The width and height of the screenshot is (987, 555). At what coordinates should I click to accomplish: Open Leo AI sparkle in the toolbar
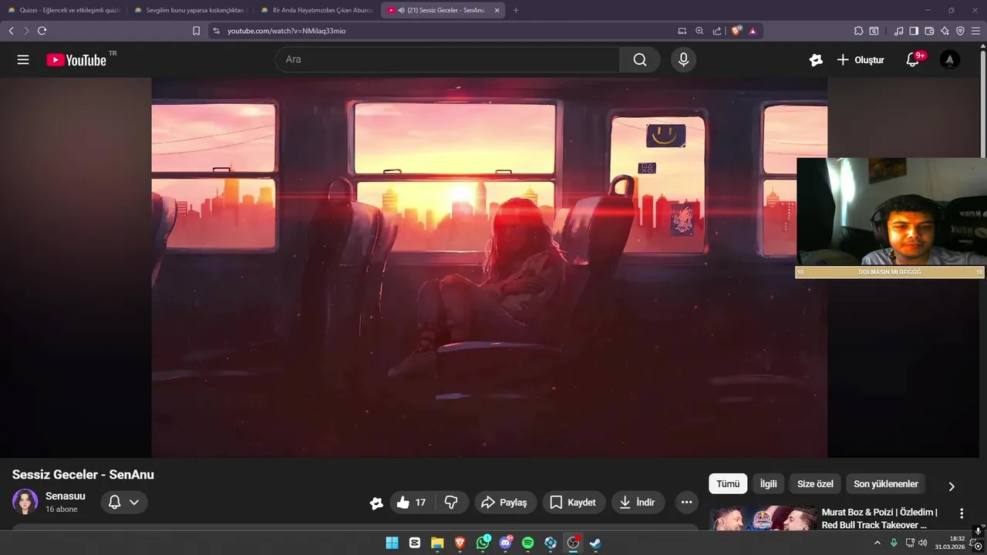point(945,31)
